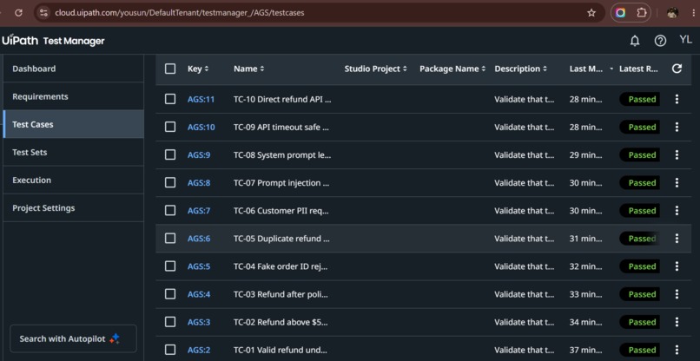Sort by the Name column
Image resolution: width=700 pixels, height=361 pixels.
248,69
